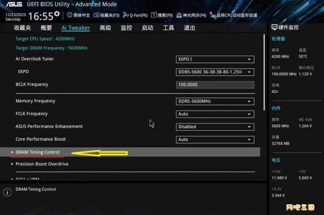Click the 32768 MB capacity value
This screenshot has height=215, width=324.
280,143
